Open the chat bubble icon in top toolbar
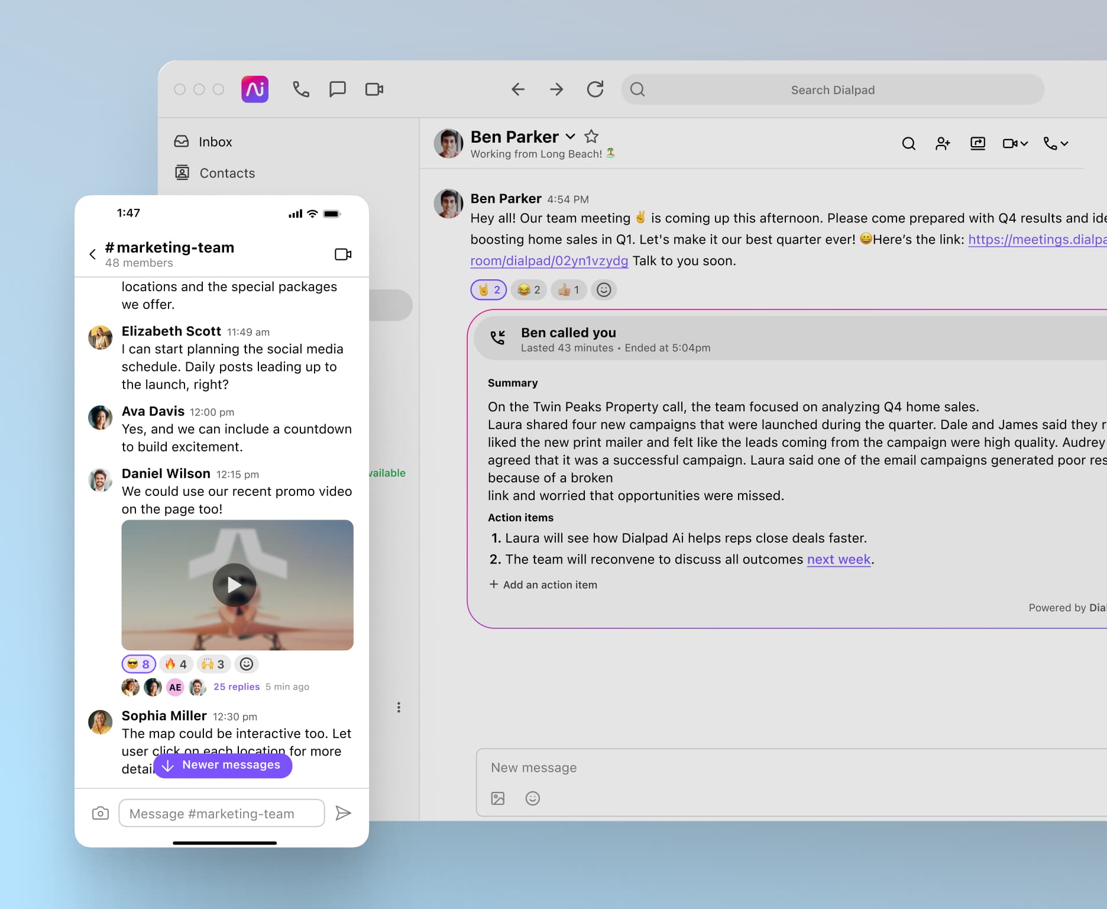Screen dimensions: 1107x909 pyautogui.click(x=338, y=89)
